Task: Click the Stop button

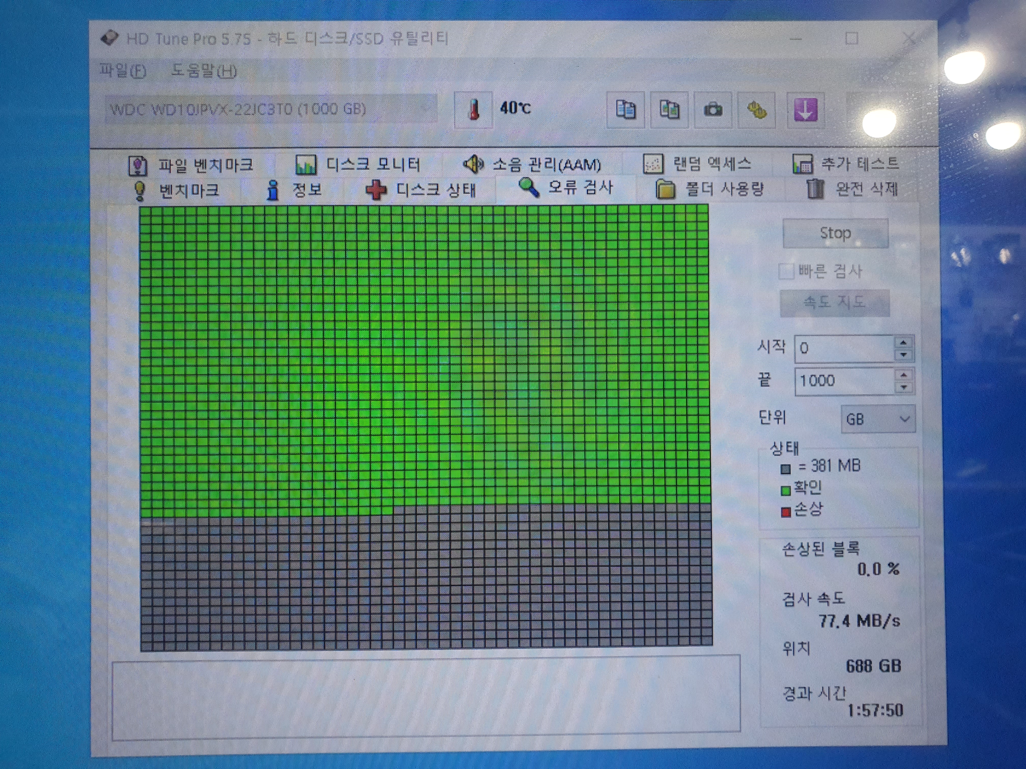Action: click(835, 233)
